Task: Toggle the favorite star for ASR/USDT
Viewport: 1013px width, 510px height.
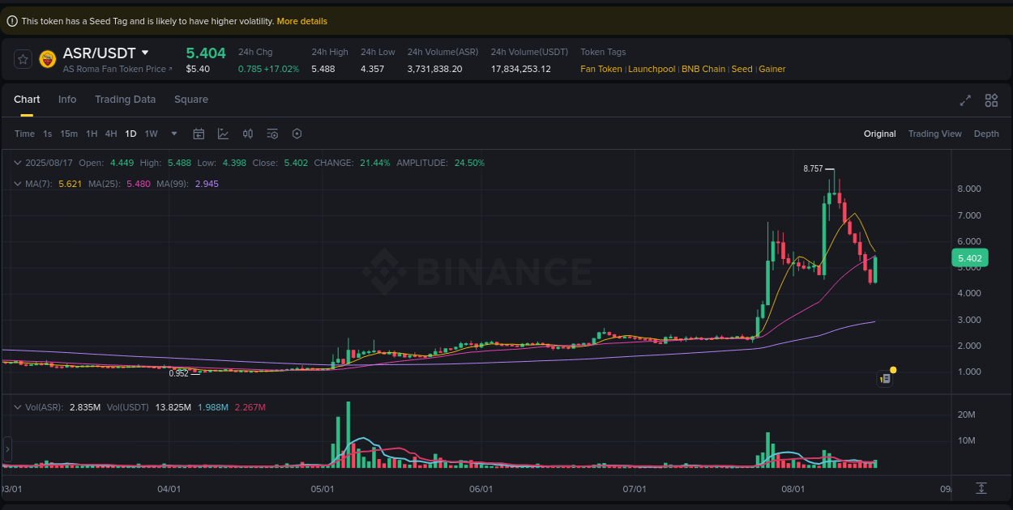Action: click(23, 58)
